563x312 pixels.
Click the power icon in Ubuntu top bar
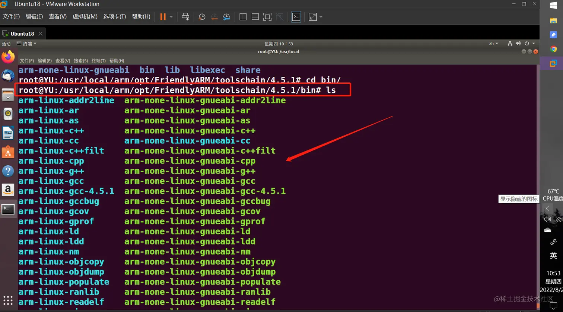(527, 44)
